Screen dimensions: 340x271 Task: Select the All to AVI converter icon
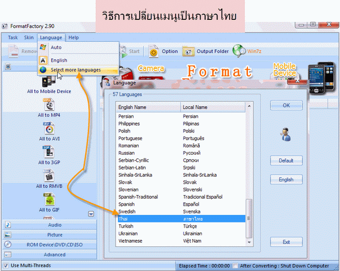tap(49, 128)
